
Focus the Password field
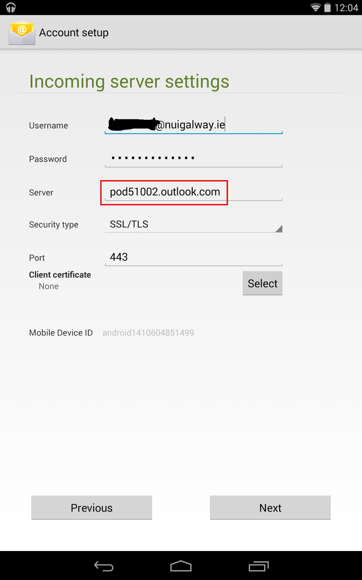pos(194,158)
